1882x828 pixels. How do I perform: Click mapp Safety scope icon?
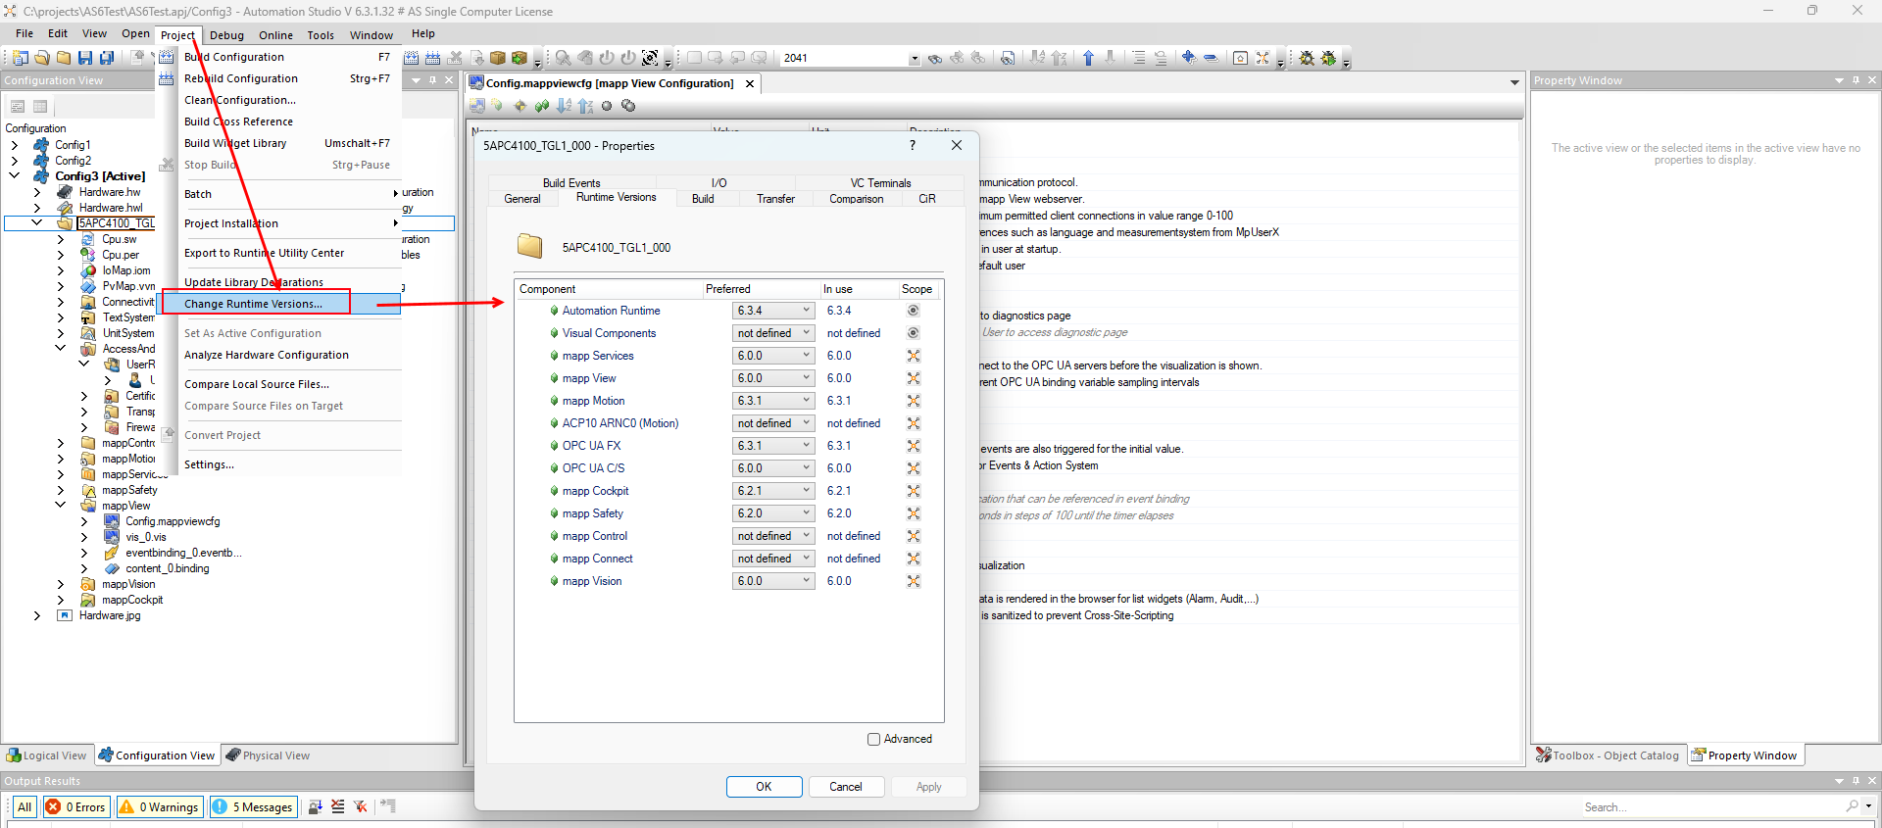914,513
